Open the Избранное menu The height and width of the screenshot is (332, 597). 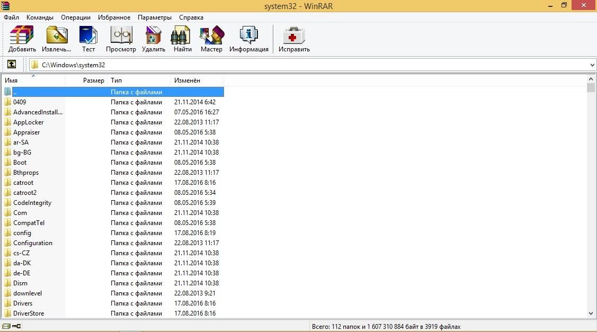point(114,17)
